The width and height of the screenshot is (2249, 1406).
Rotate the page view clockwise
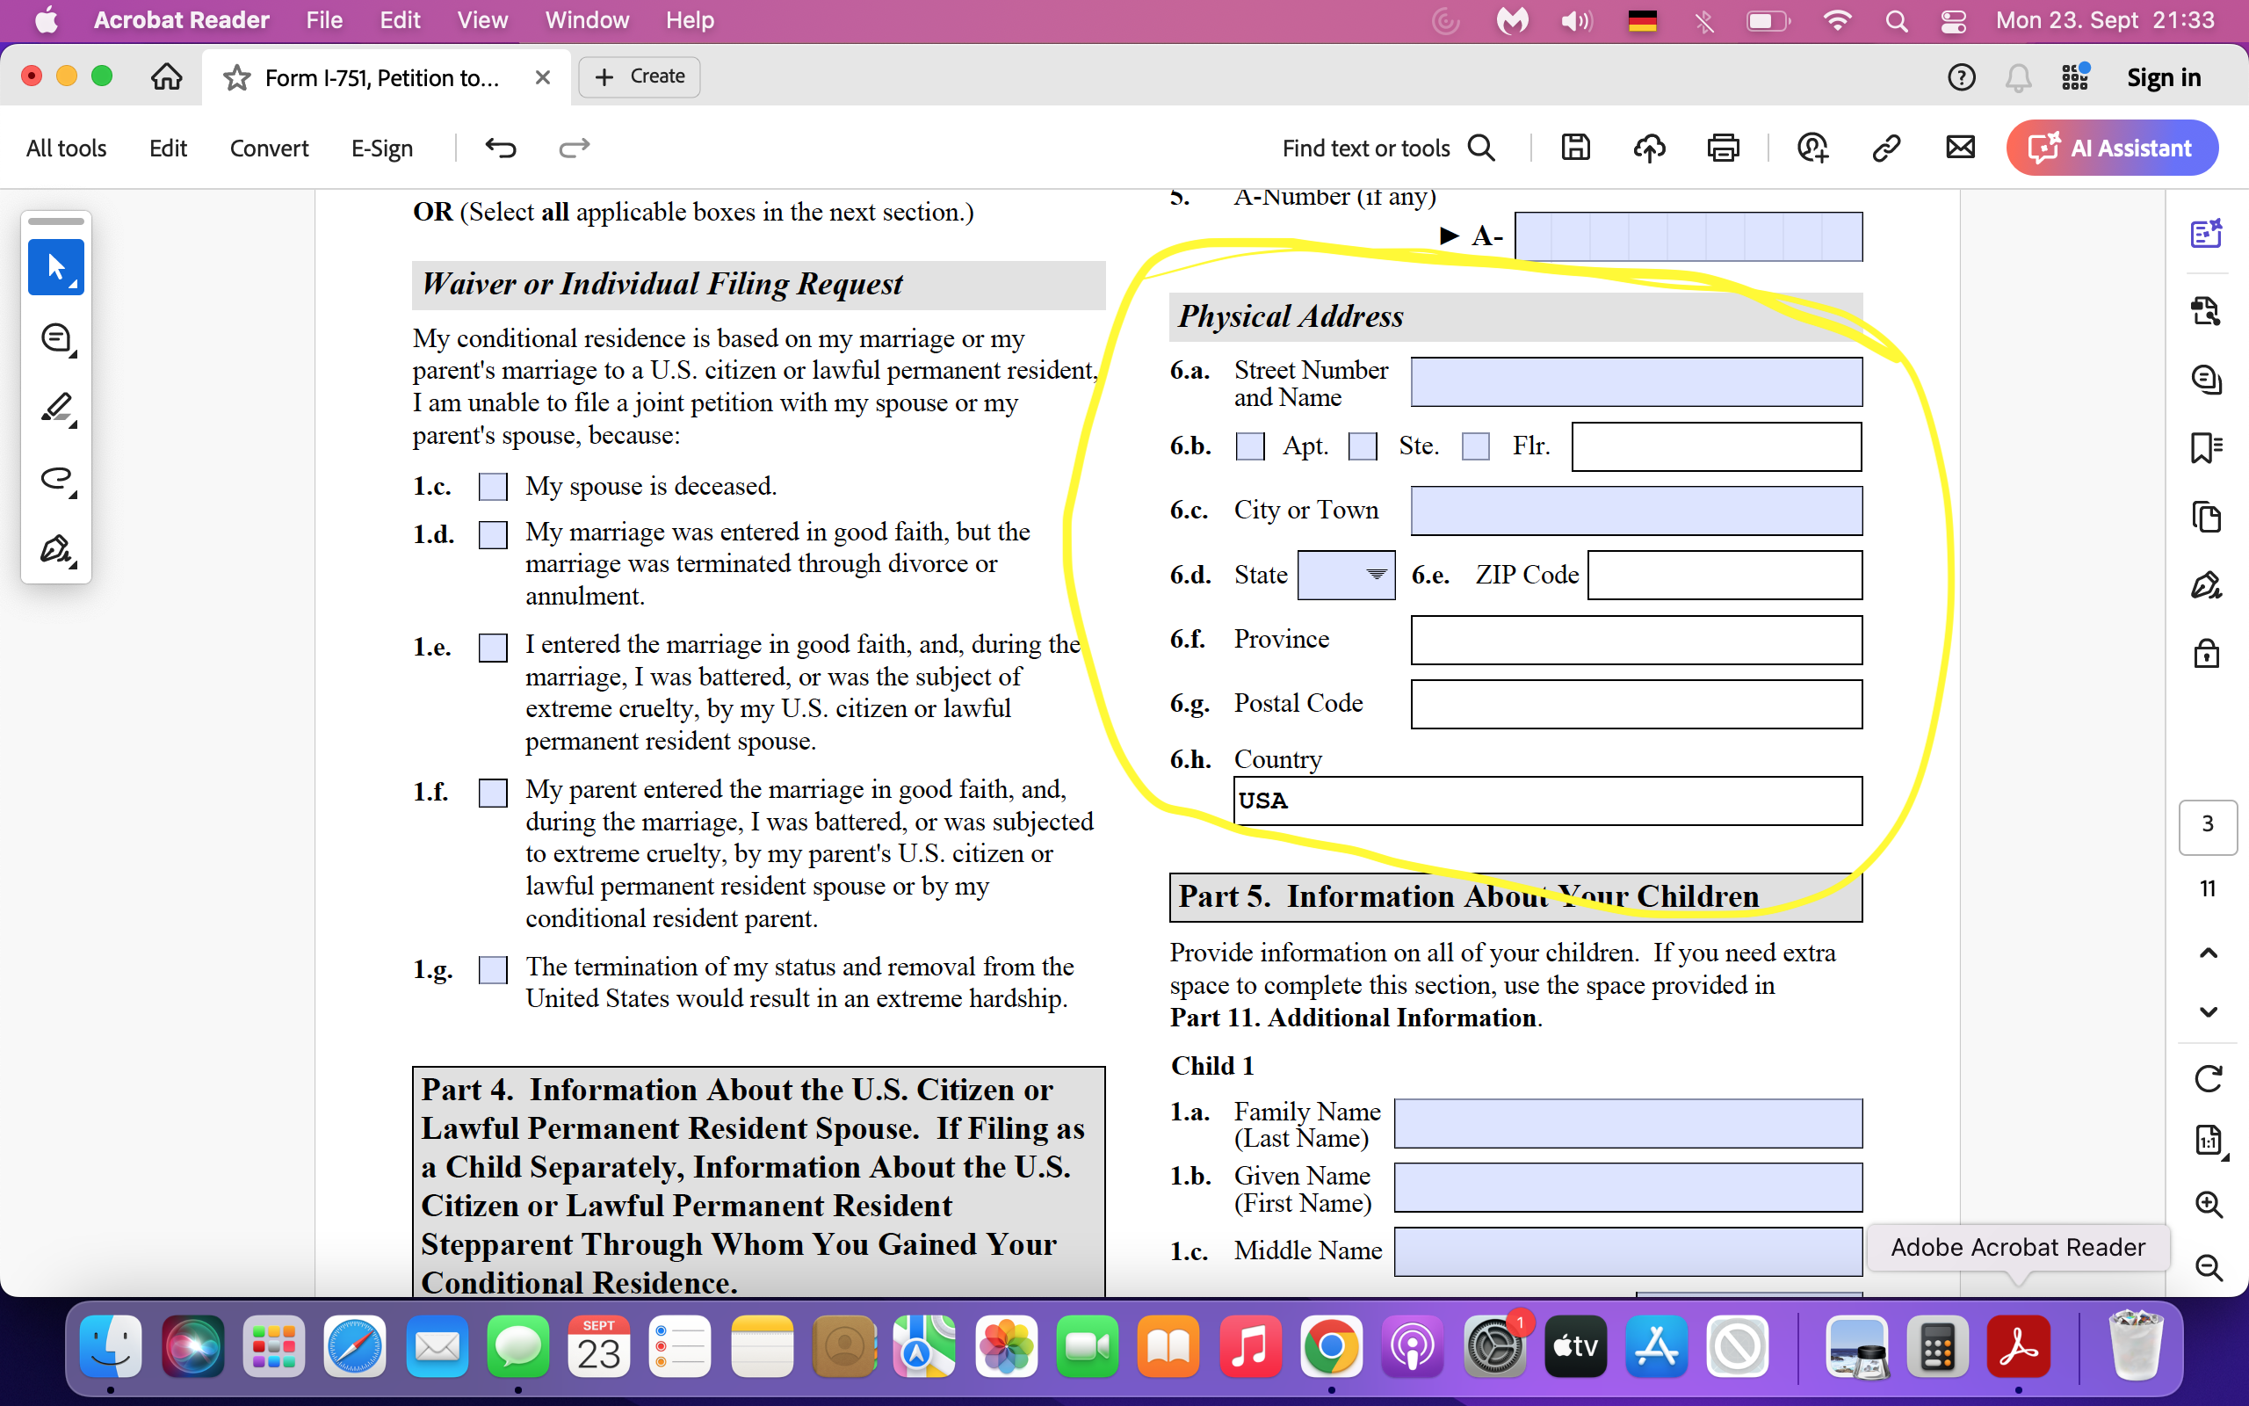point(2208,1079)
